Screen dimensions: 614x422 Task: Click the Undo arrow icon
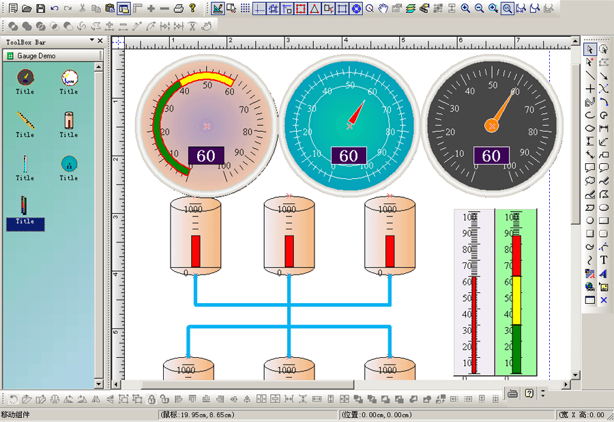[55, 9]
